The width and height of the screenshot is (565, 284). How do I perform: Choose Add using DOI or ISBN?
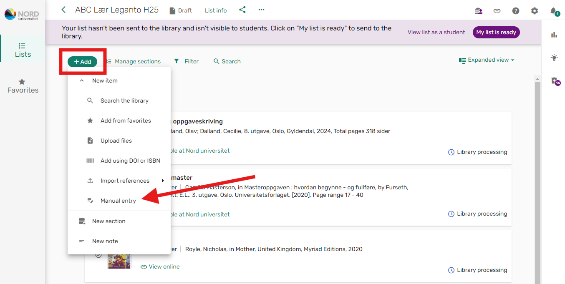[x=119, y=161]
